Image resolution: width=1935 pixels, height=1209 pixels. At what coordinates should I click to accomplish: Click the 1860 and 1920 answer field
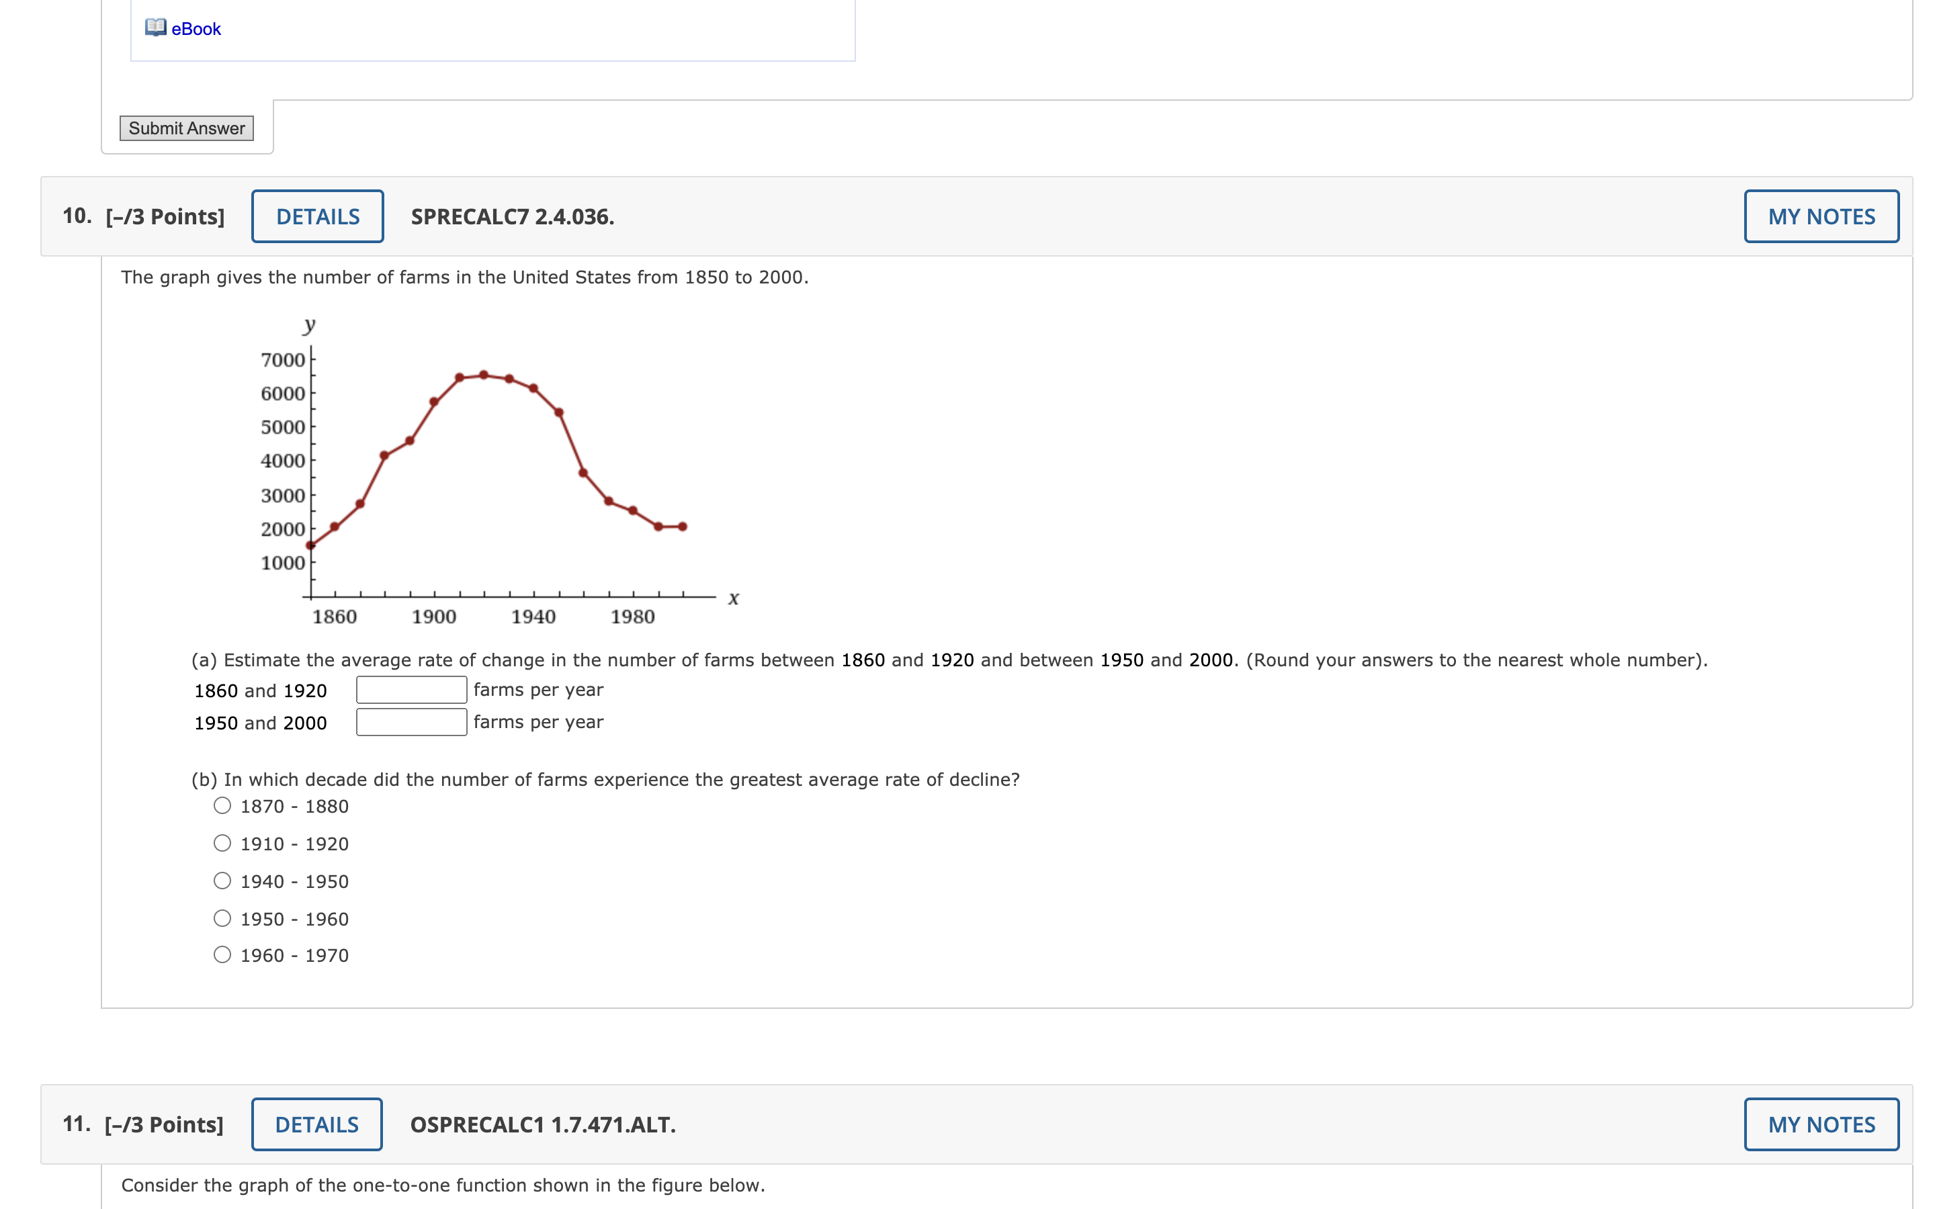click(411, 690)
